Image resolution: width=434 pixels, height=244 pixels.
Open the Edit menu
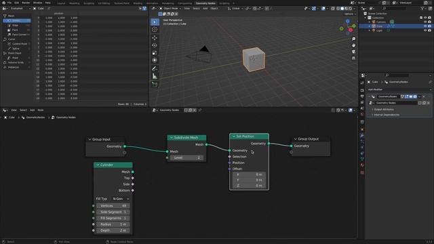(16, 3)
